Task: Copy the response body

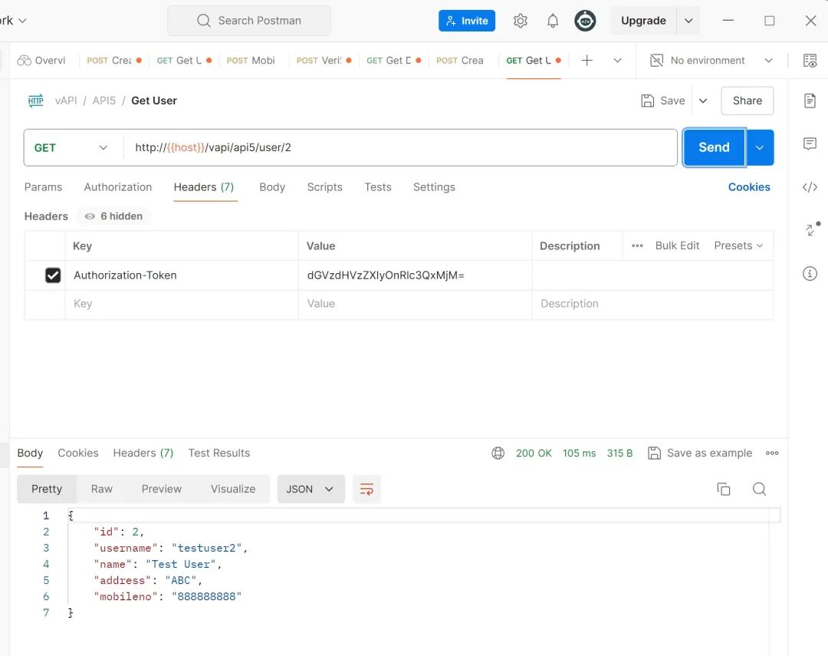Action: [x=724, y=489]
